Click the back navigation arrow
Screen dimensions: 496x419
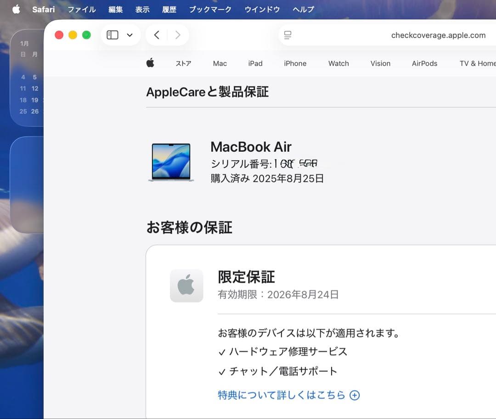point(158,34)
